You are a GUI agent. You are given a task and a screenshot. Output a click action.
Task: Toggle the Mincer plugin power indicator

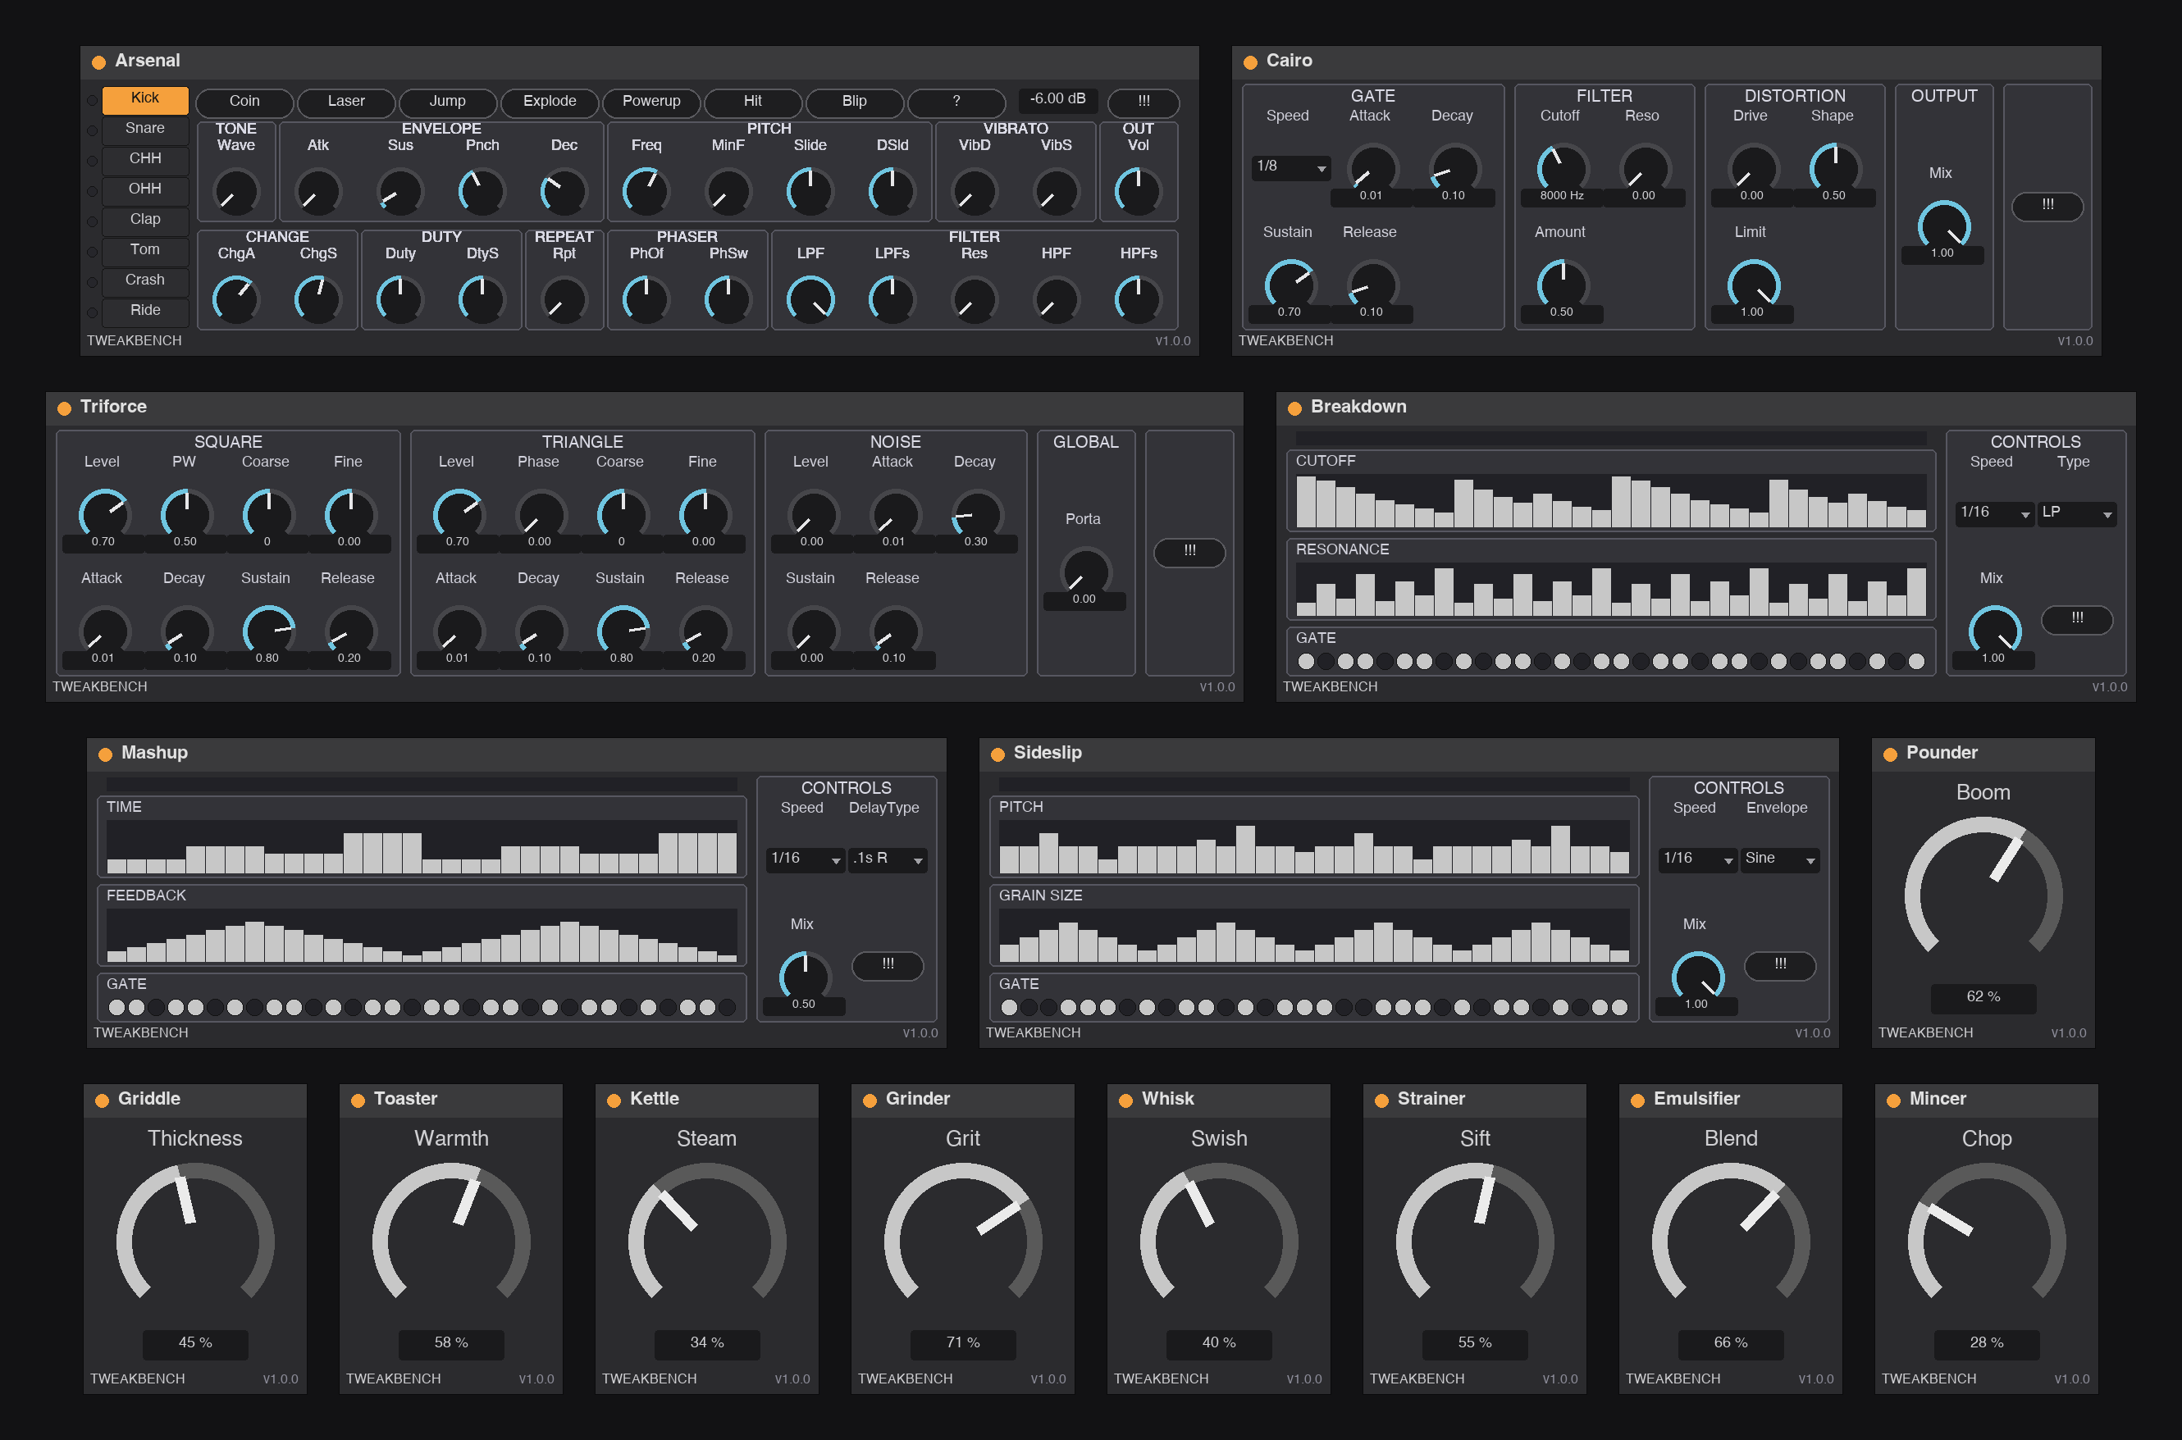(1893, 1101)
